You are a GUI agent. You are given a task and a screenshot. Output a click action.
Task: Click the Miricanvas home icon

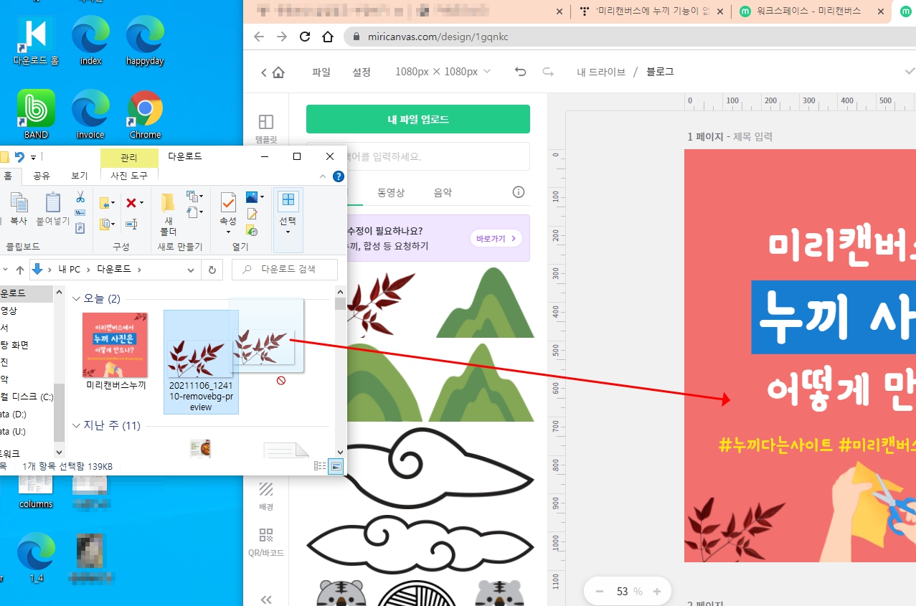tap(278, 72)
